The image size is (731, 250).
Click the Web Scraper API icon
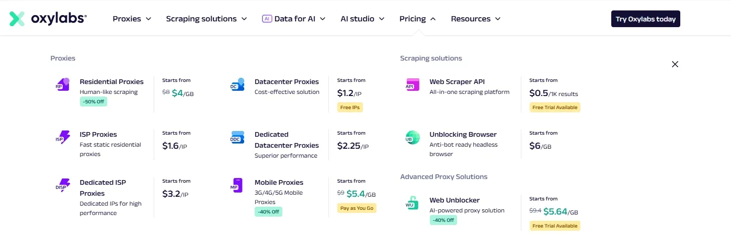[x=412, y=85]
